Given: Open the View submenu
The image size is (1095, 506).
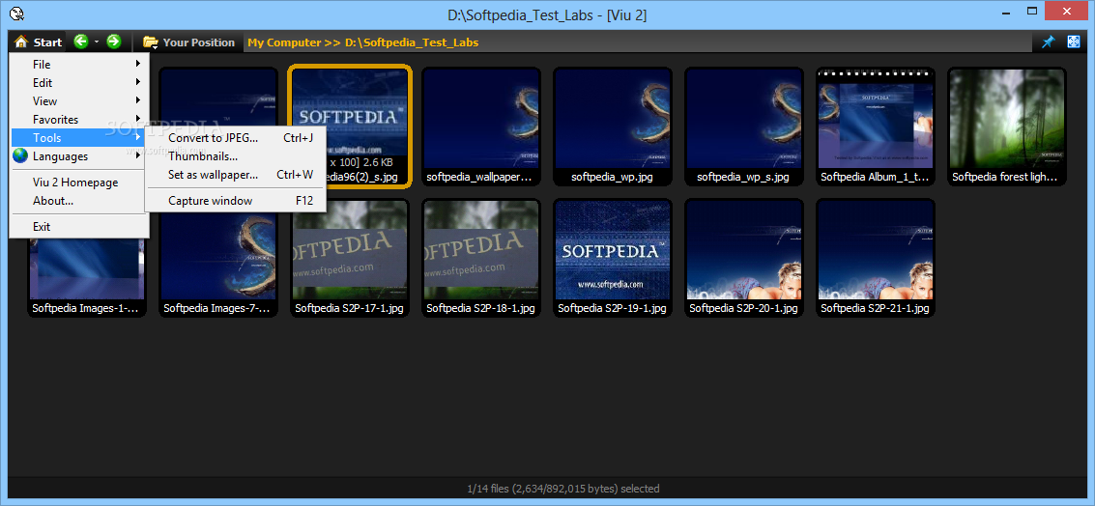Looking at the screenshot, I should tap(76, 101).
